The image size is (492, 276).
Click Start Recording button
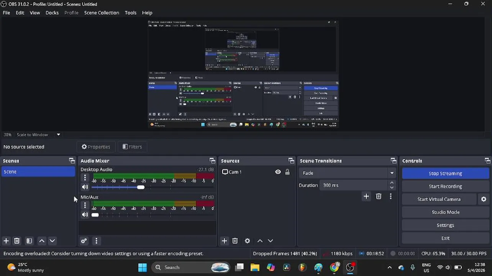pos(445,186)
